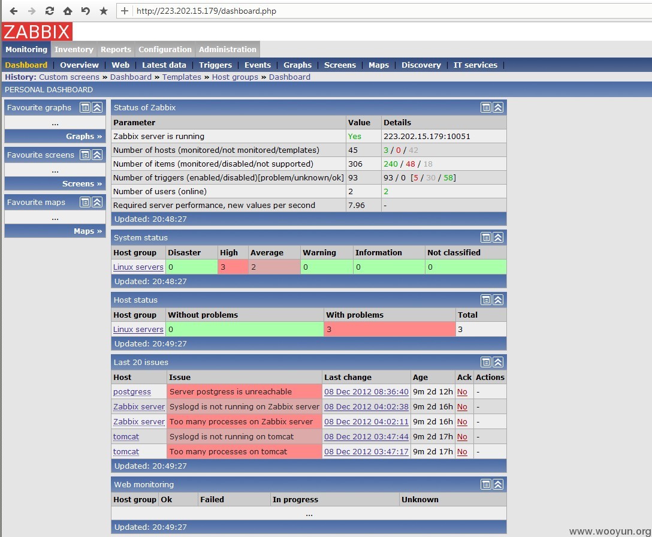Open the 08 Dec 2012 08:36:40 event
The height and width of the screenshot is (537, 652).
pos(366,392)
